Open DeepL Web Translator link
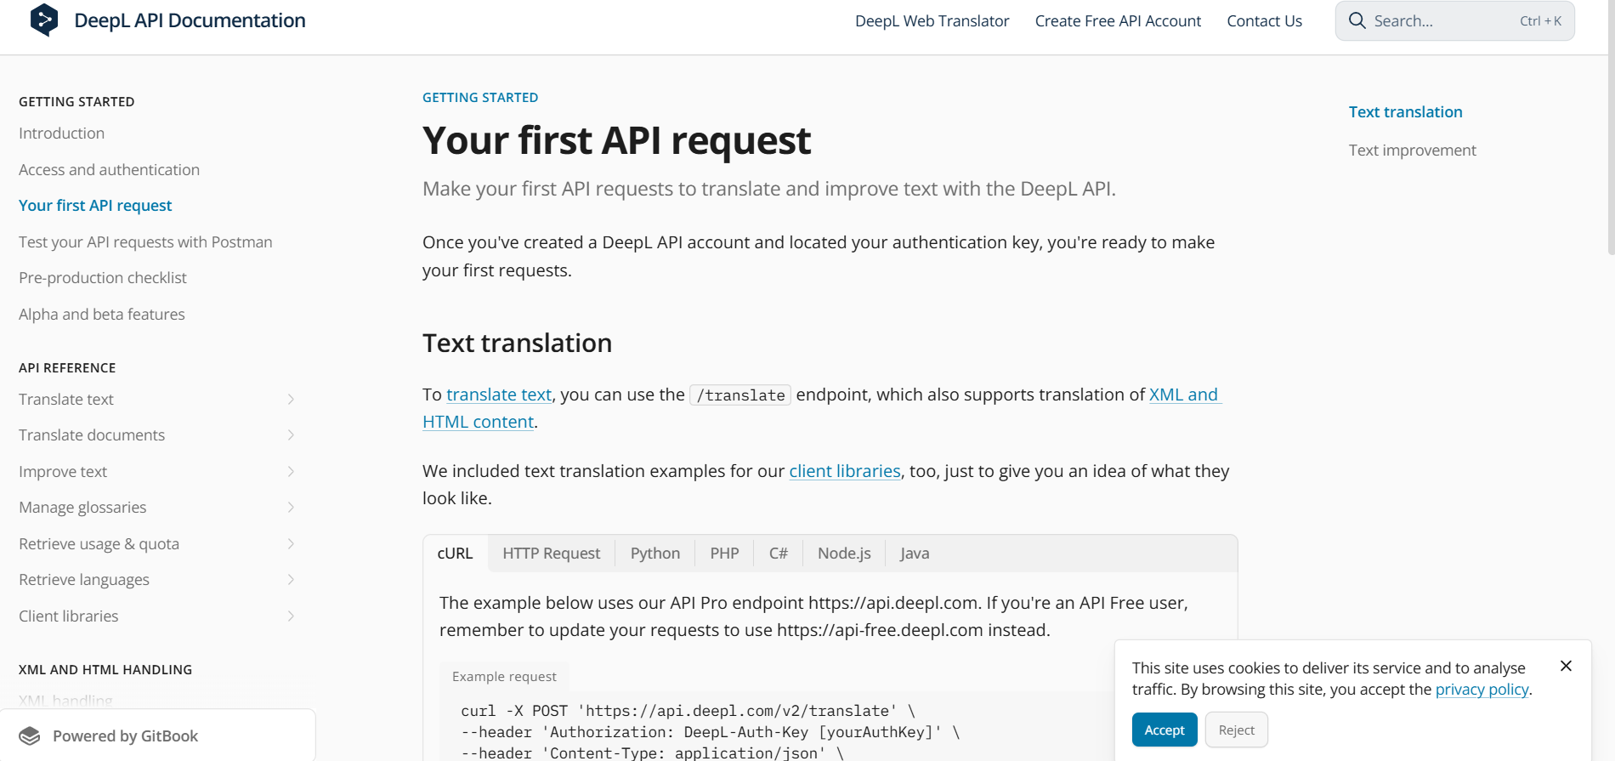The width and height of the screenshot is (1615, 761). [x=932, y=21]
